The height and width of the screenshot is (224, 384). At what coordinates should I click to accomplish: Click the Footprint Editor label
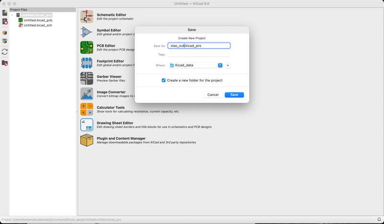(110, 61)
